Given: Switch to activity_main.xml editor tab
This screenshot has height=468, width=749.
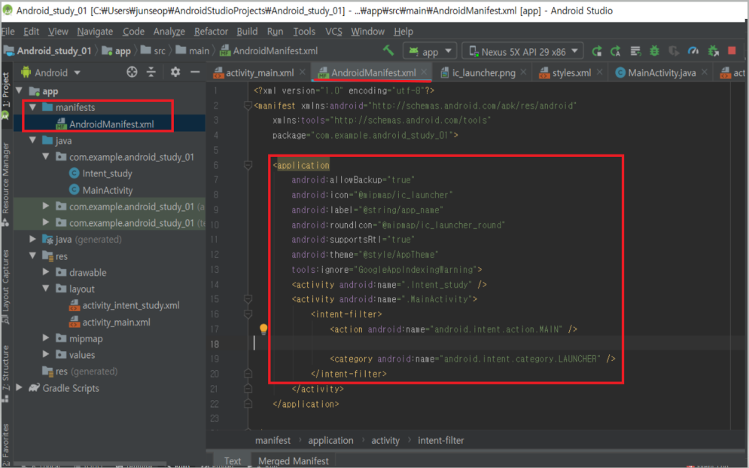Looking at the screenshot, I should tap(260, 72).
